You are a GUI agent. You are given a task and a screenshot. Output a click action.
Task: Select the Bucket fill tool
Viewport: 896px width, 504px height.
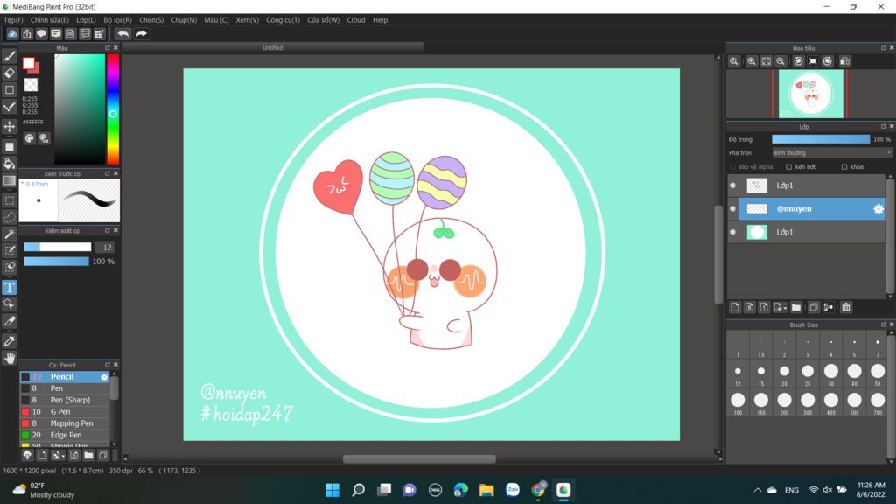coord(9,164)
